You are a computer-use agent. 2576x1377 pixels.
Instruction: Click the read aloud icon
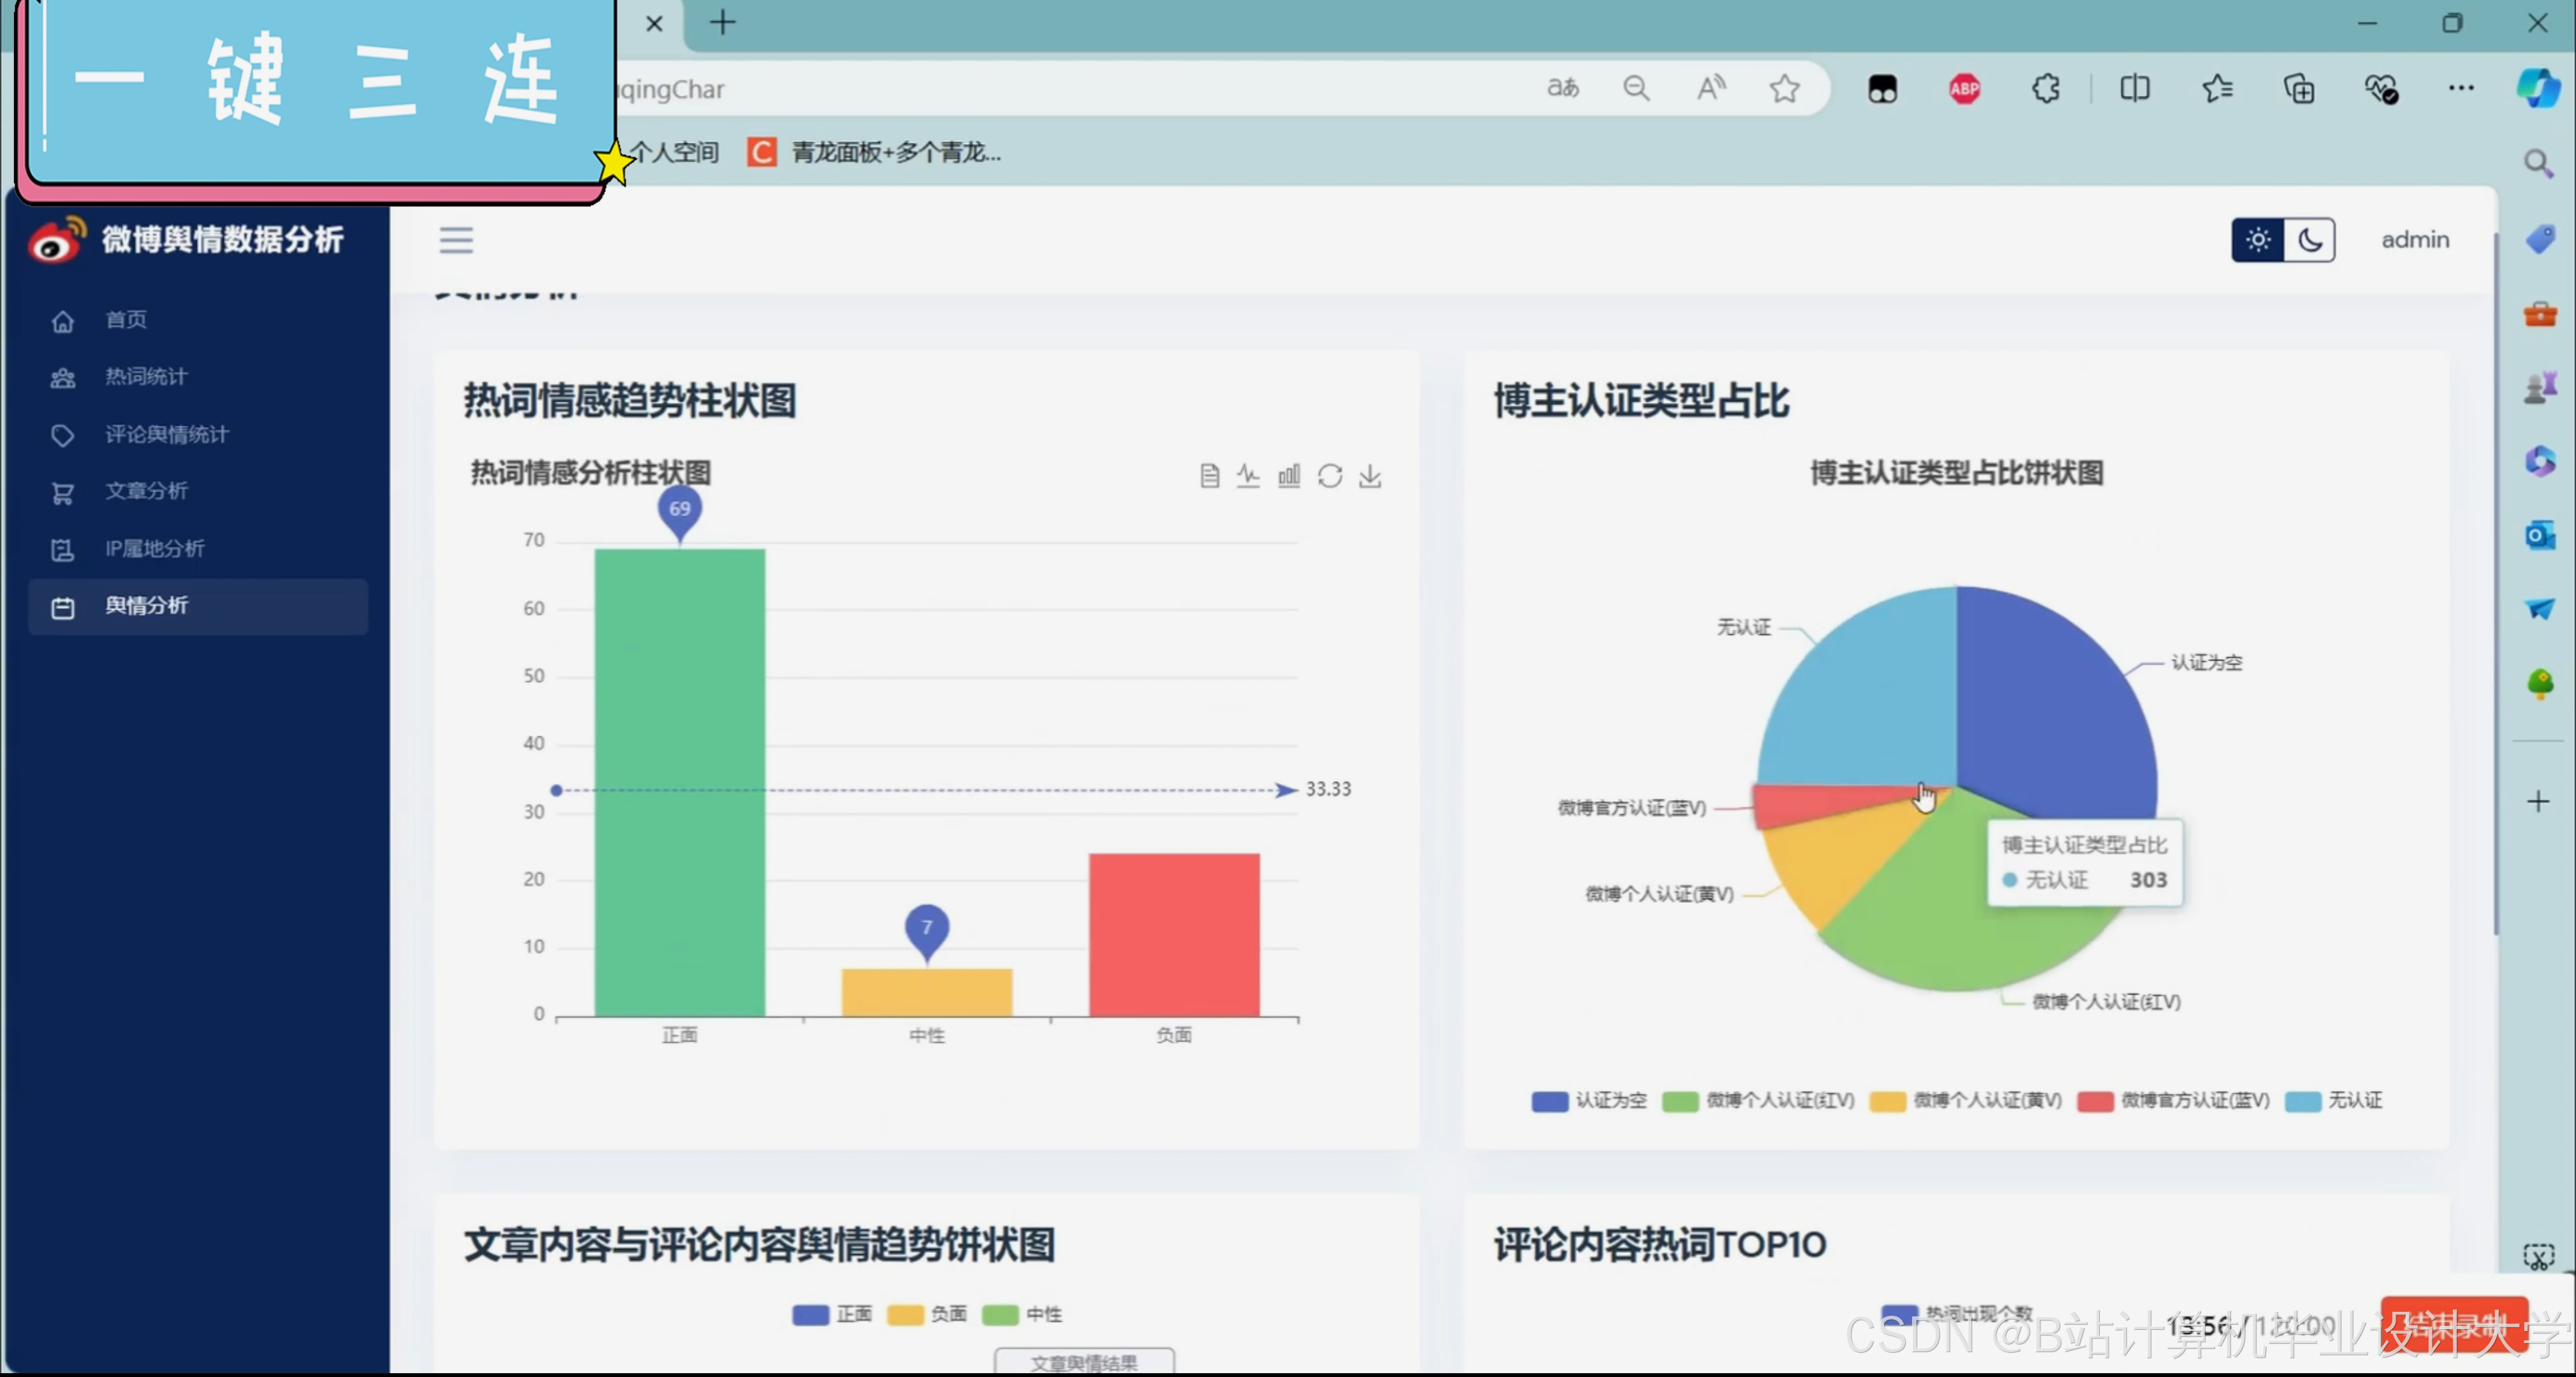(x=1711, y=88)
